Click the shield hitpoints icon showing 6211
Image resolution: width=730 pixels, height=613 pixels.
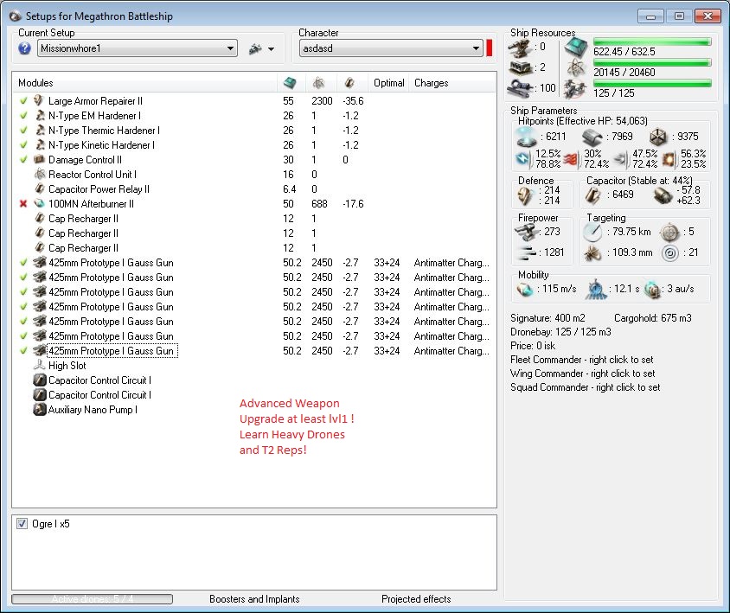coord(527,137)
